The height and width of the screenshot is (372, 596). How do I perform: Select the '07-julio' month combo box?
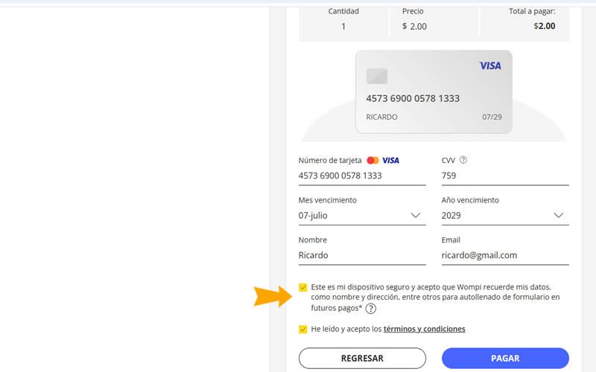click(x=350, y=216)
